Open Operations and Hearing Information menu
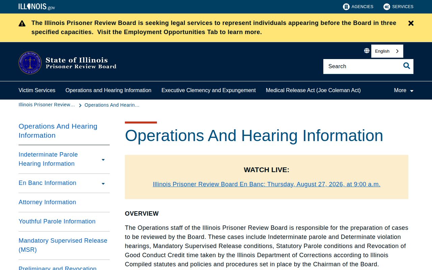Screen dimensions: 432x270 (x=108, y=90)
